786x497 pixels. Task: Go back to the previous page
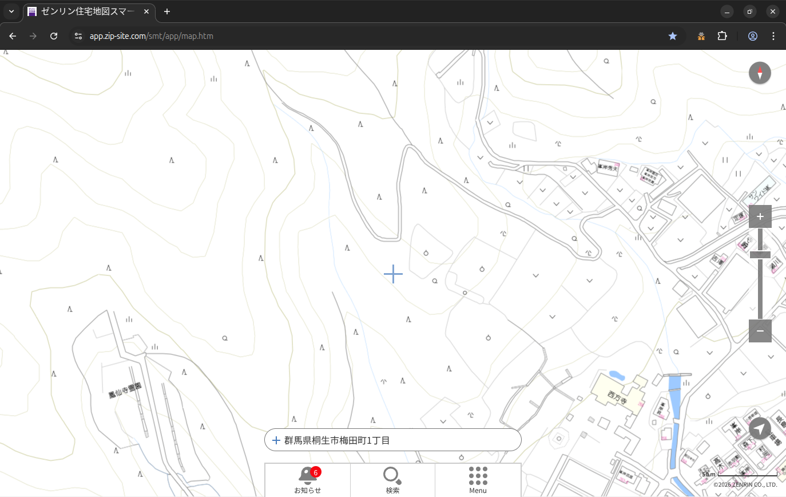pyautogui.click(x=13, y=36)
